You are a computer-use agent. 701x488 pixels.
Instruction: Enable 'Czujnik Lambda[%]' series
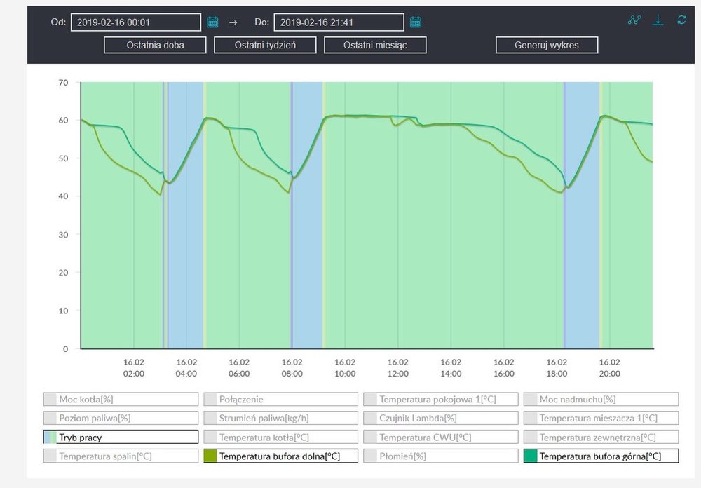[441, 419]
